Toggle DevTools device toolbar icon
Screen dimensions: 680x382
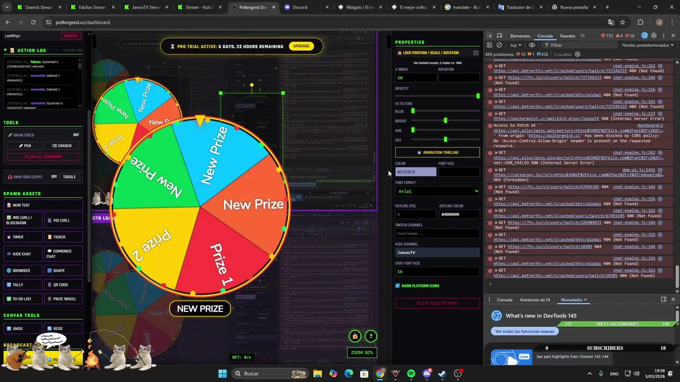(x=499, y=36)
